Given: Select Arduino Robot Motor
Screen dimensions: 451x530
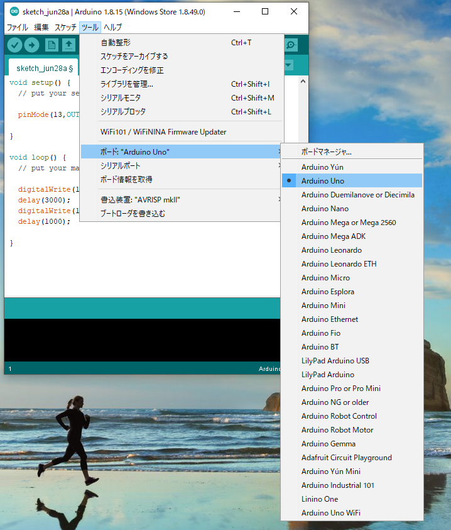Looking at the screenshot, I should pyautogui.click(x=352, y=430).
